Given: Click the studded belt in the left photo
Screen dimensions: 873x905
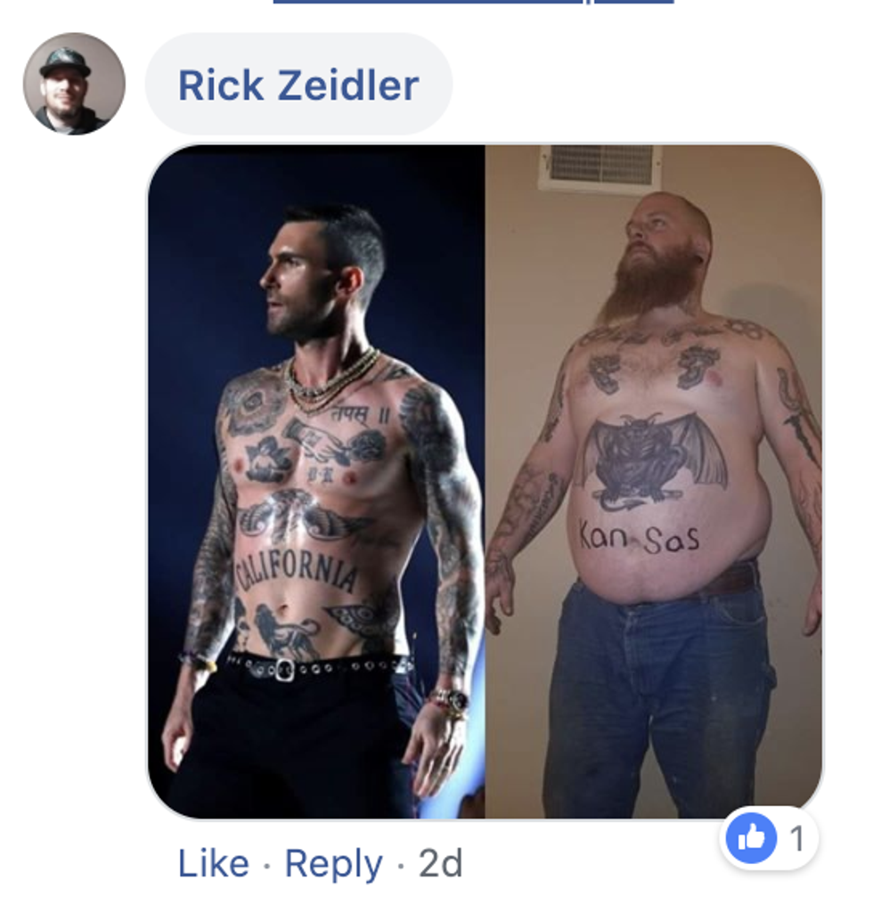Looking at the screenshot, I should pyautogui.click(x=317, y=666).
